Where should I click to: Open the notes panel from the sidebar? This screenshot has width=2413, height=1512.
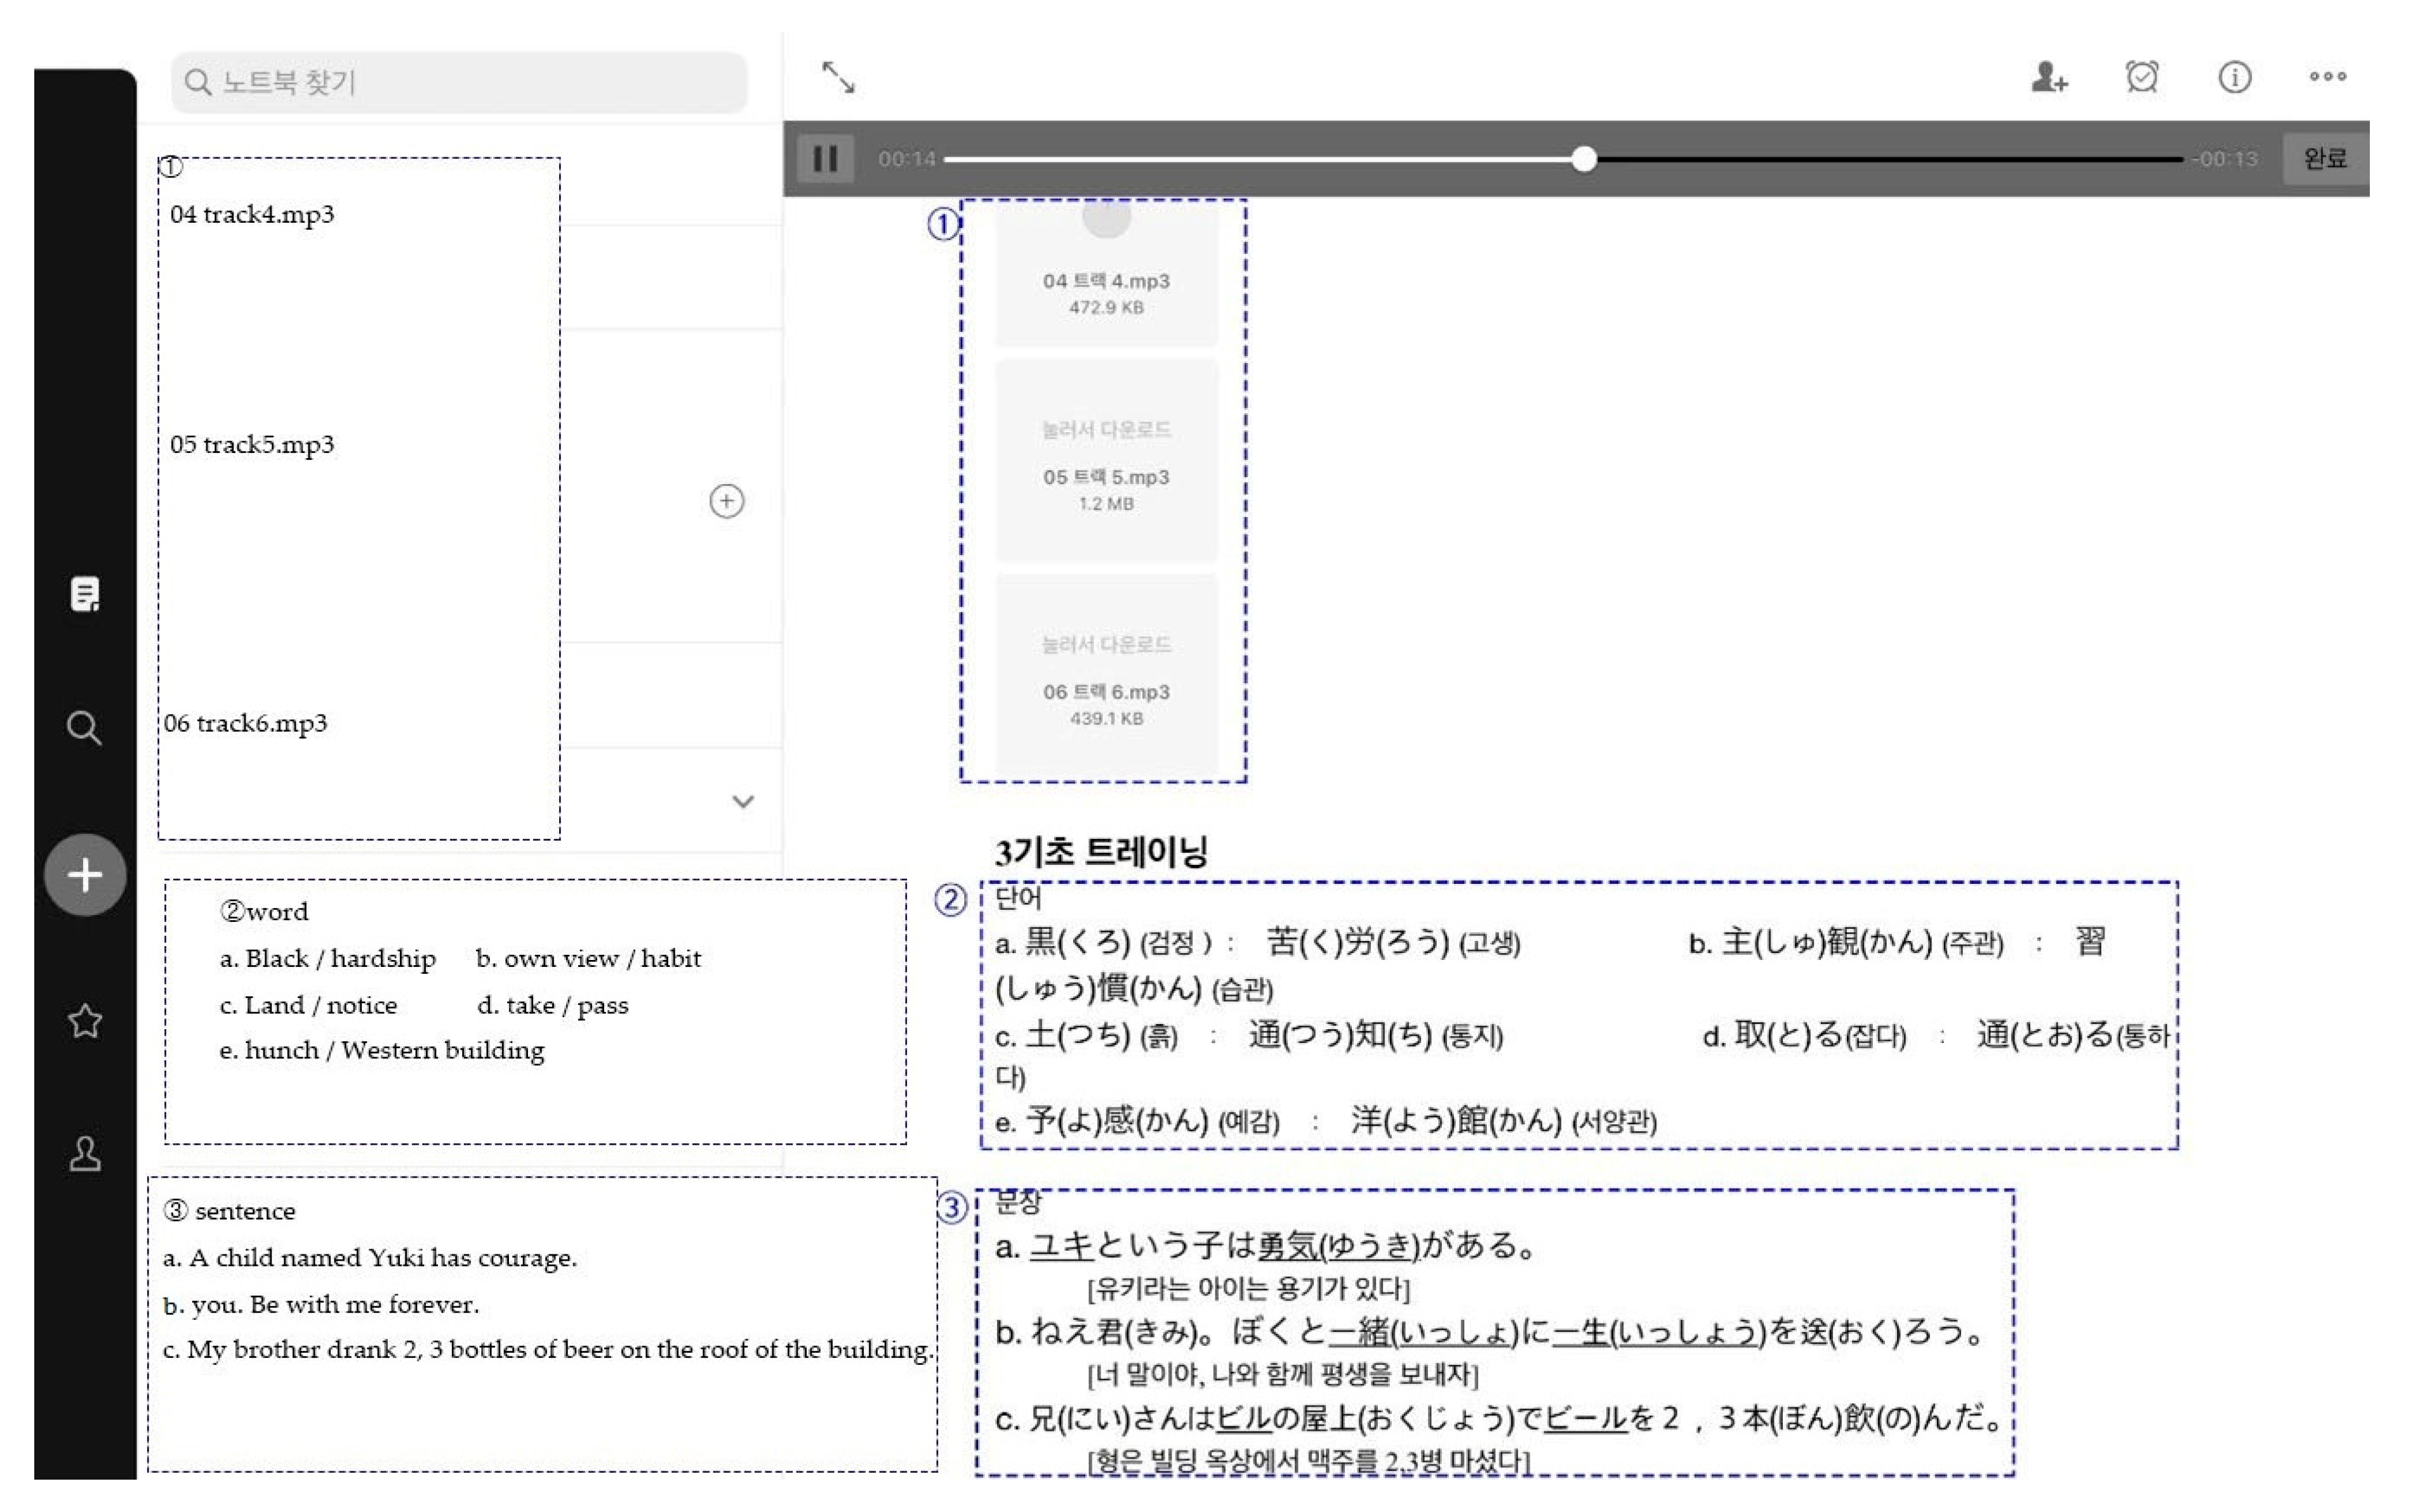(x=85, y=594)
